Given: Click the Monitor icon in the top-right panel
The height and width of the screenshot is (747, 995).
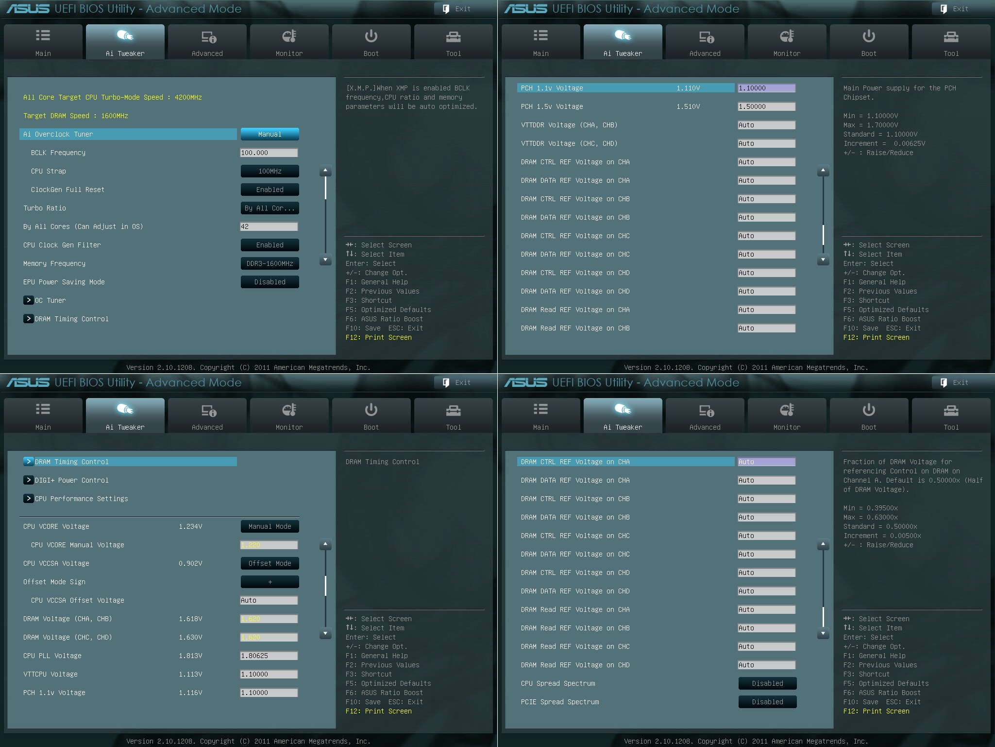Looking at the screenshot, I should [787, 36].
